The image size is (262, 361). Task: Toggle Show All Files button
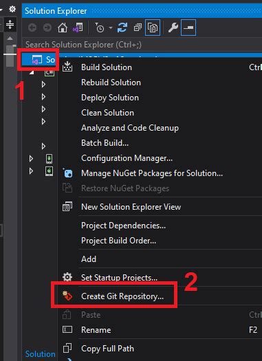point(153,28)
